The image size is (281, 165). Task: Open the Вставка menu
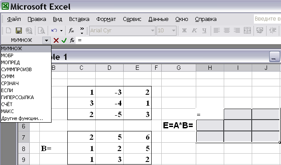79,19
